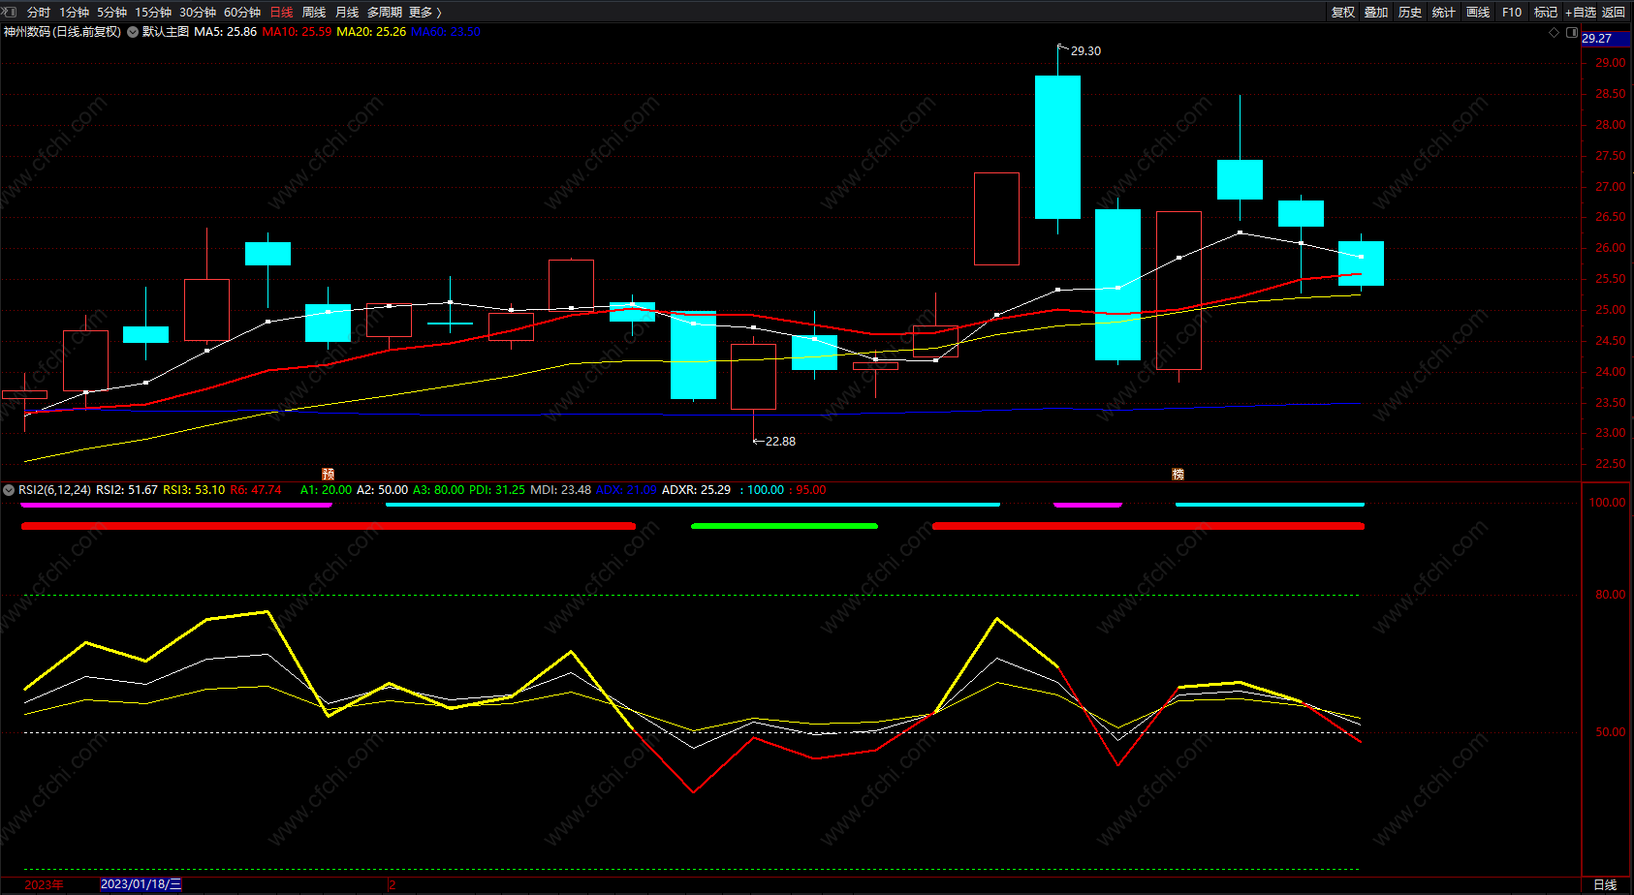
Task: Click the diamond icon above the price axis
Action: [x=1555, y=32]
